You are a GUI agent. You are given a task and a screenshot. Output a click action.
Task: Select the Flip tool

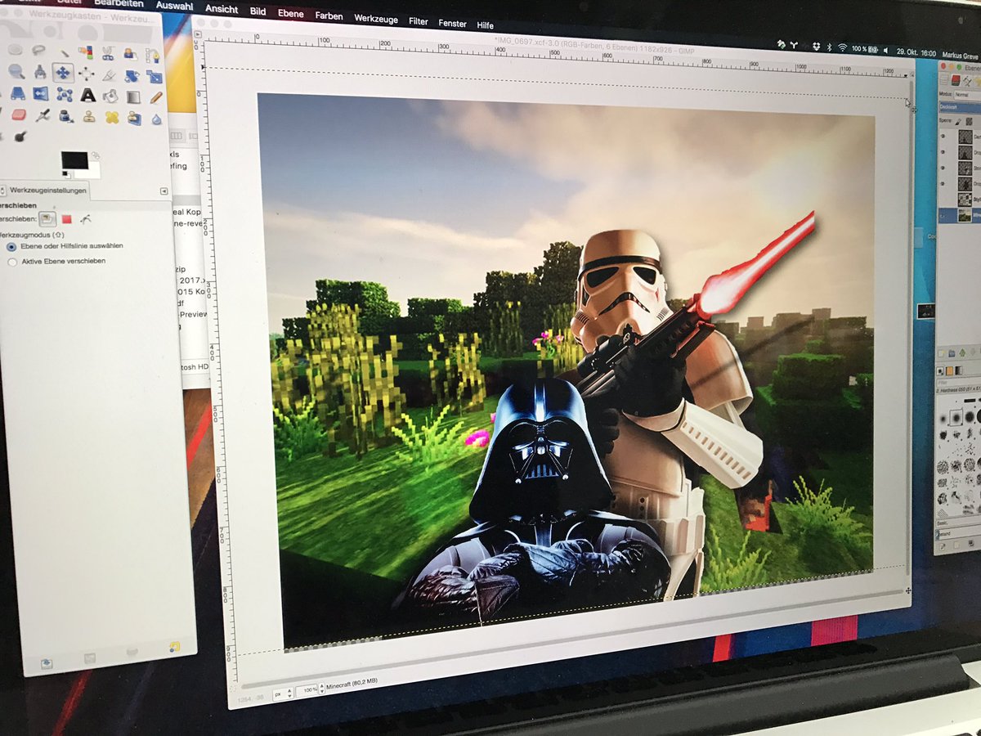point(40,94)
